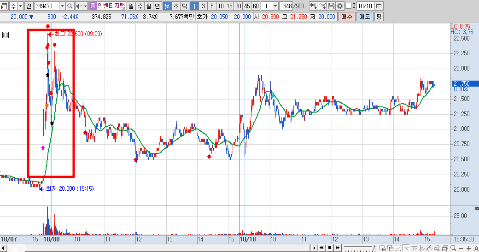The height and width of the screenshot is (252, 479).
Task: Click the stock search magnifier icon
Action: click(x=70, y=6)
